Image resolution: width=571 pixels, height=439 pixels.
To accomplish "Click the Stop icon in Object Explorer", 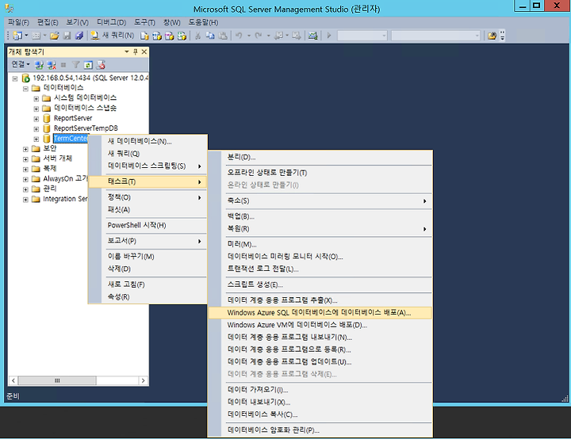I will click(x=63, y=65).
